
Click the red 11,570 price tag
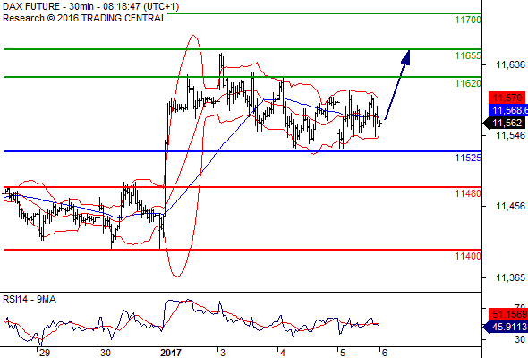(507, 98)
